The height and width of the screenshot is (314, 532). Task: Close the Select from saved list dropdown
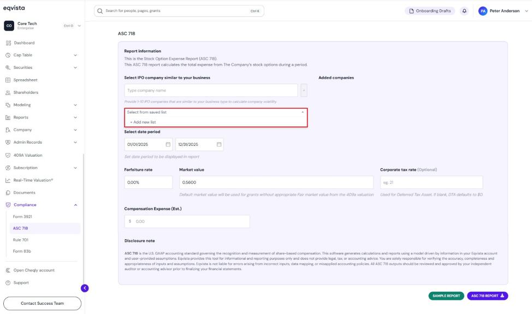pos(303,112)
